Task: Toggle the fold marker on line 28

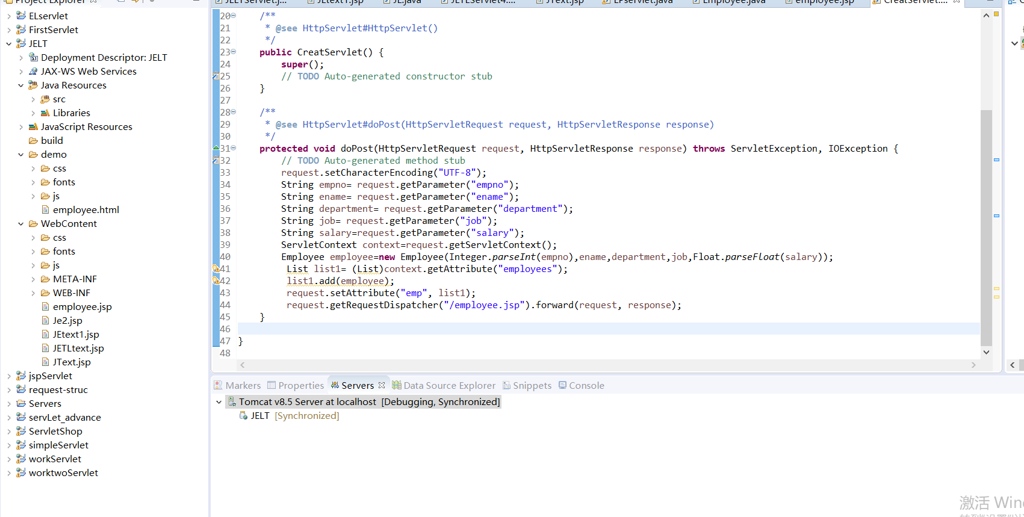Action: click(x=234, y=112)
